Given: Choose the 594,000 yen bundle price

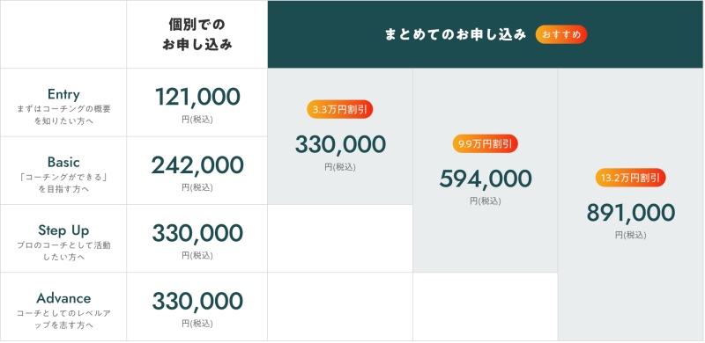Looking at the screenshot, I should [x=486, y=179].
